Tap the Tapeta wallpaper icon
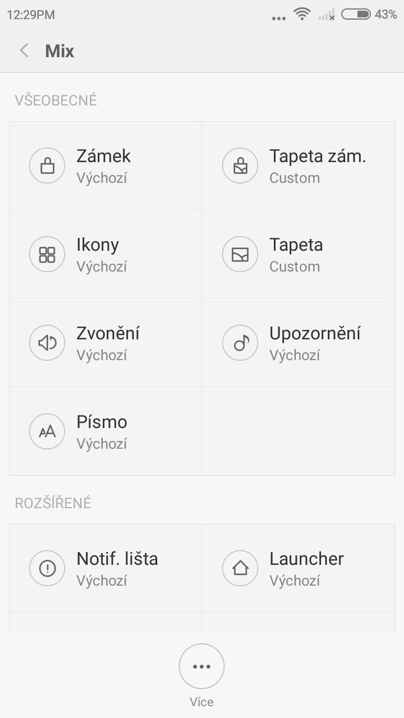The height and width of the screenshot is (718, 404). click(240, 254)
